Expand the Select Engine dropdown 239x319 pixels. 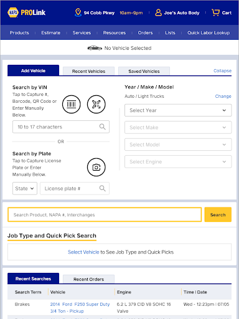178,161
